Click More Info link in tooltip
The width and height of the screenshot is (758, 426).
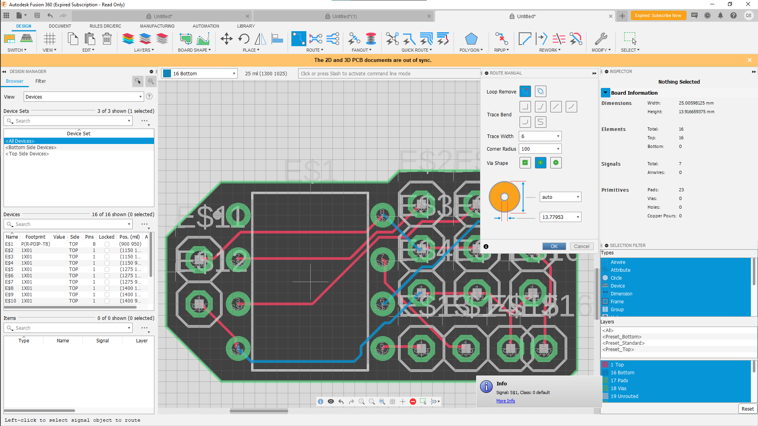pos(505,400)
